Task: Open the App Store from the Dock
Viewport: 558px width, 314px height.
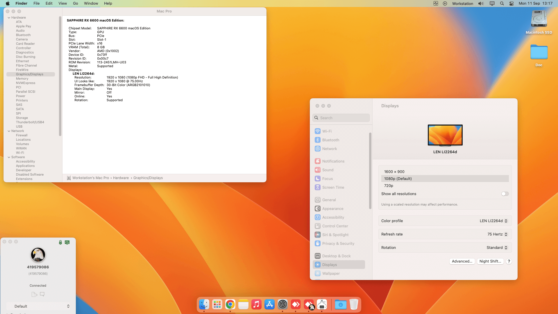Action: pos(269,304)
